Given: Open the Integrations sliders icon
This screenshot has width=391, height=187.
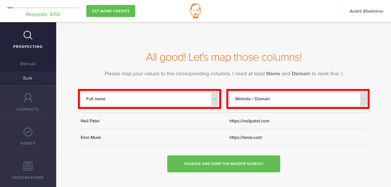Looking at the screenshot, I should pos(28,166).
